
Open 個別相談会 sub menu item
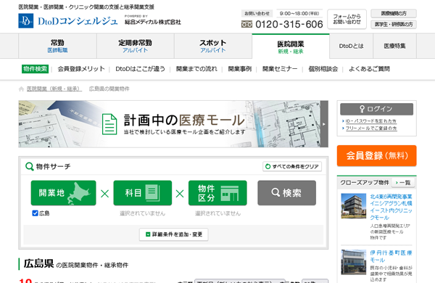(323, 69)
